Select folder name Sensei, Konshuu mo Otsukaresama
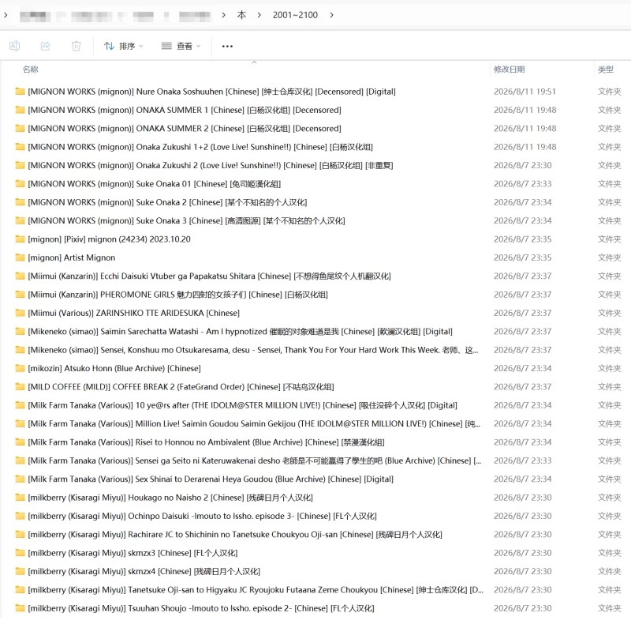 pos(253,350)
